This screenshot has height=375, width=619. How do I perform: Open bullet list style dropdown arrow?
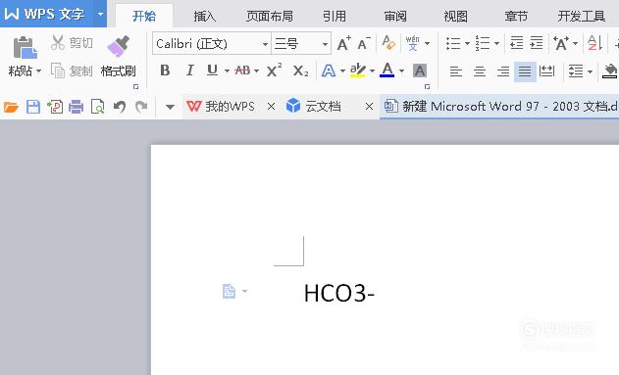(x=467, y=43)
